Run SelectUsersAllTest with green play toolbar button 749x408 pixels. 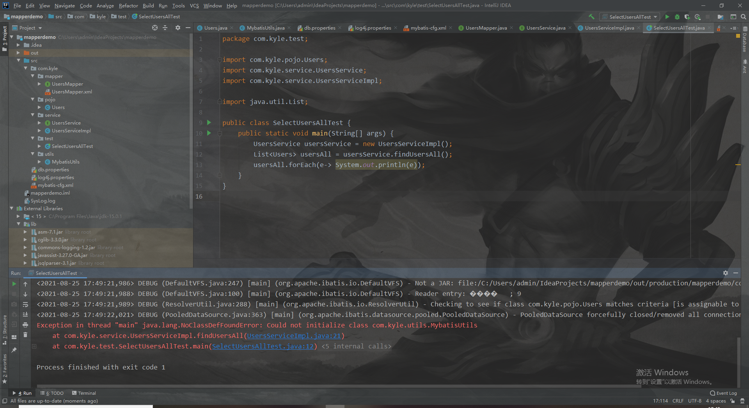(667, 17)
